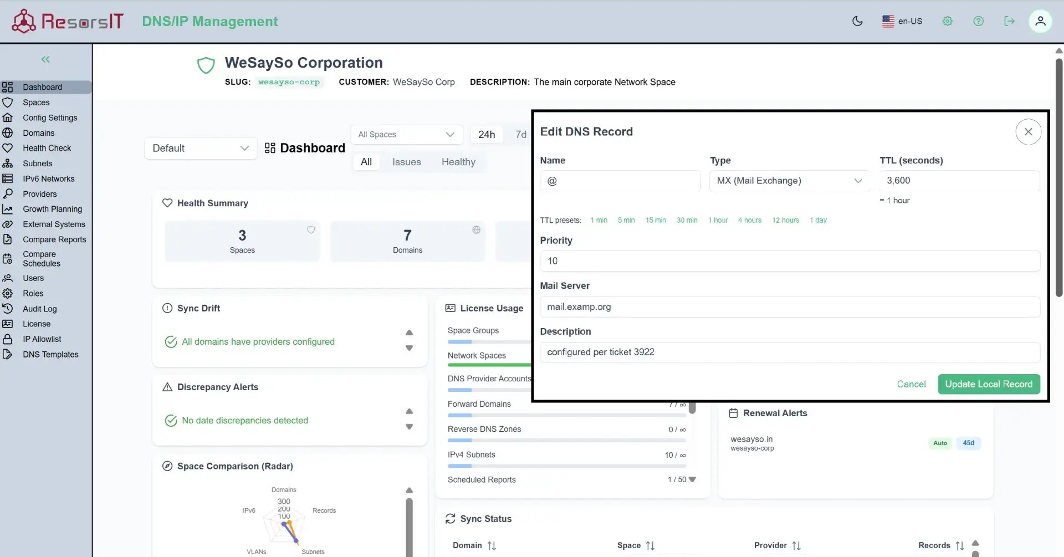This screenshot has width=1064, height=557.
Task: Select the 24h time range
Action: pyautogui.click(x=487, y=135)
